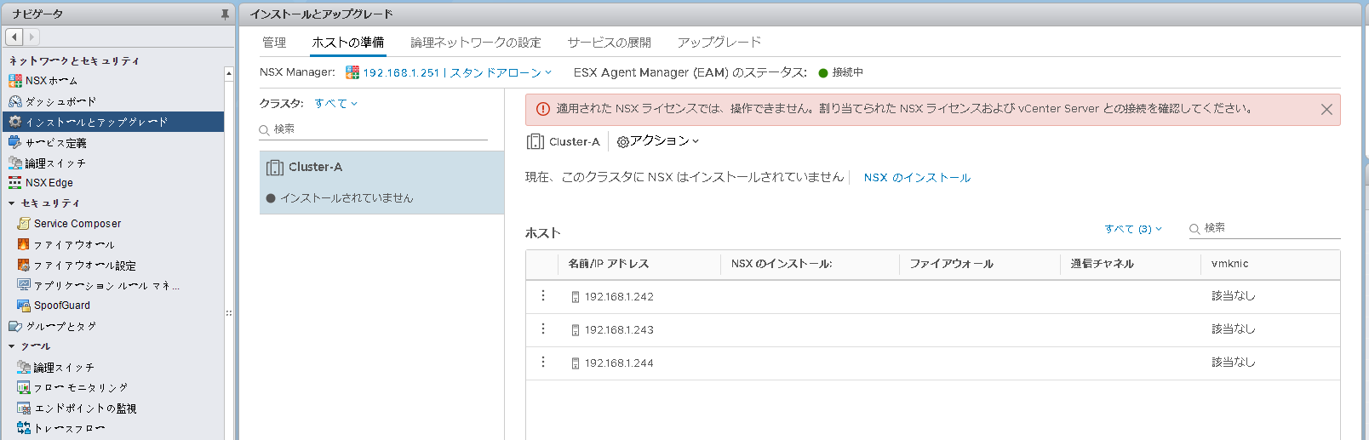Sort by vmknic column header
This screenshot has height=440, width=1369.
click(1229, 264)
